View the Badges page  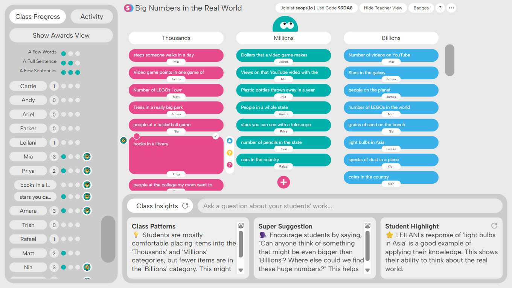click(x=421, y=8)
